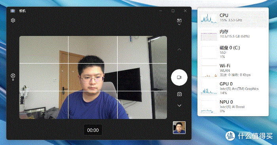This screenshot has width=277, height=145.
Task: Switch mode with down chevron
Action: click(x=179, y=105)
